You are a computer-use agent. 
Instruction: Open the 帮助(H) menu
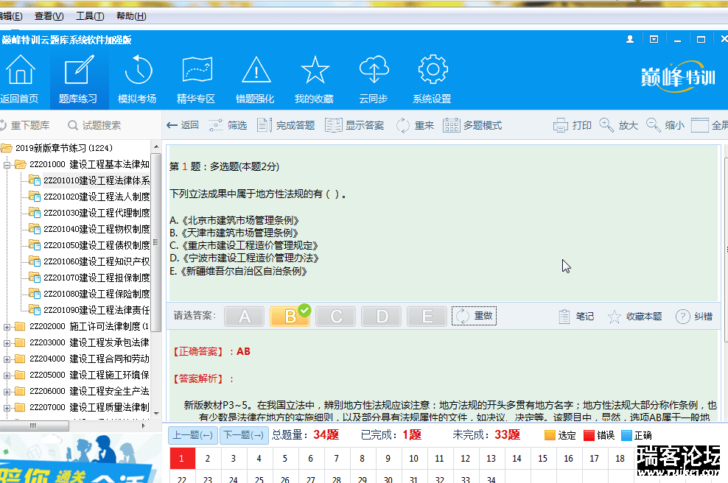click(131, 16)
